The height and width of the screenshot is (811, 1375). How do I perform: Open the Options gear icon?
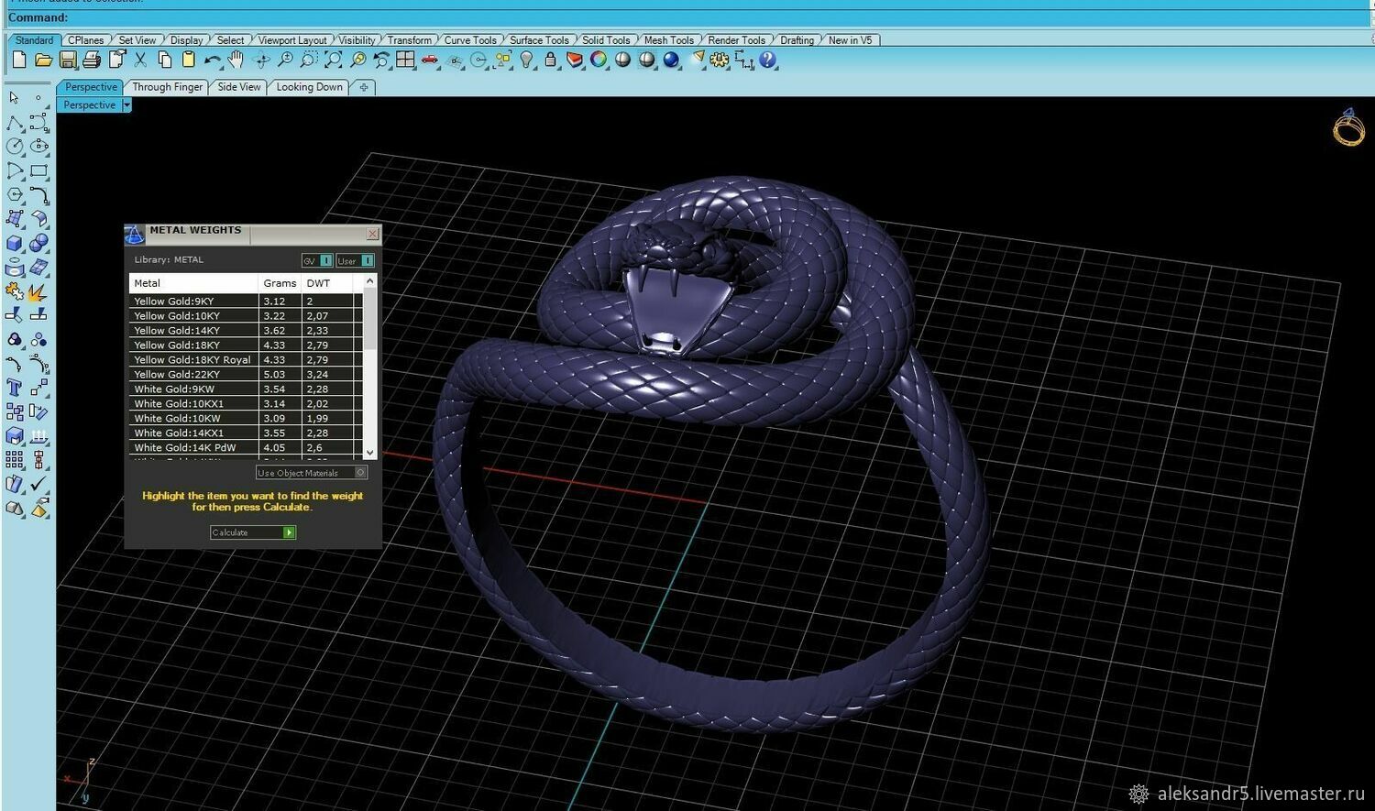[720, 60]
